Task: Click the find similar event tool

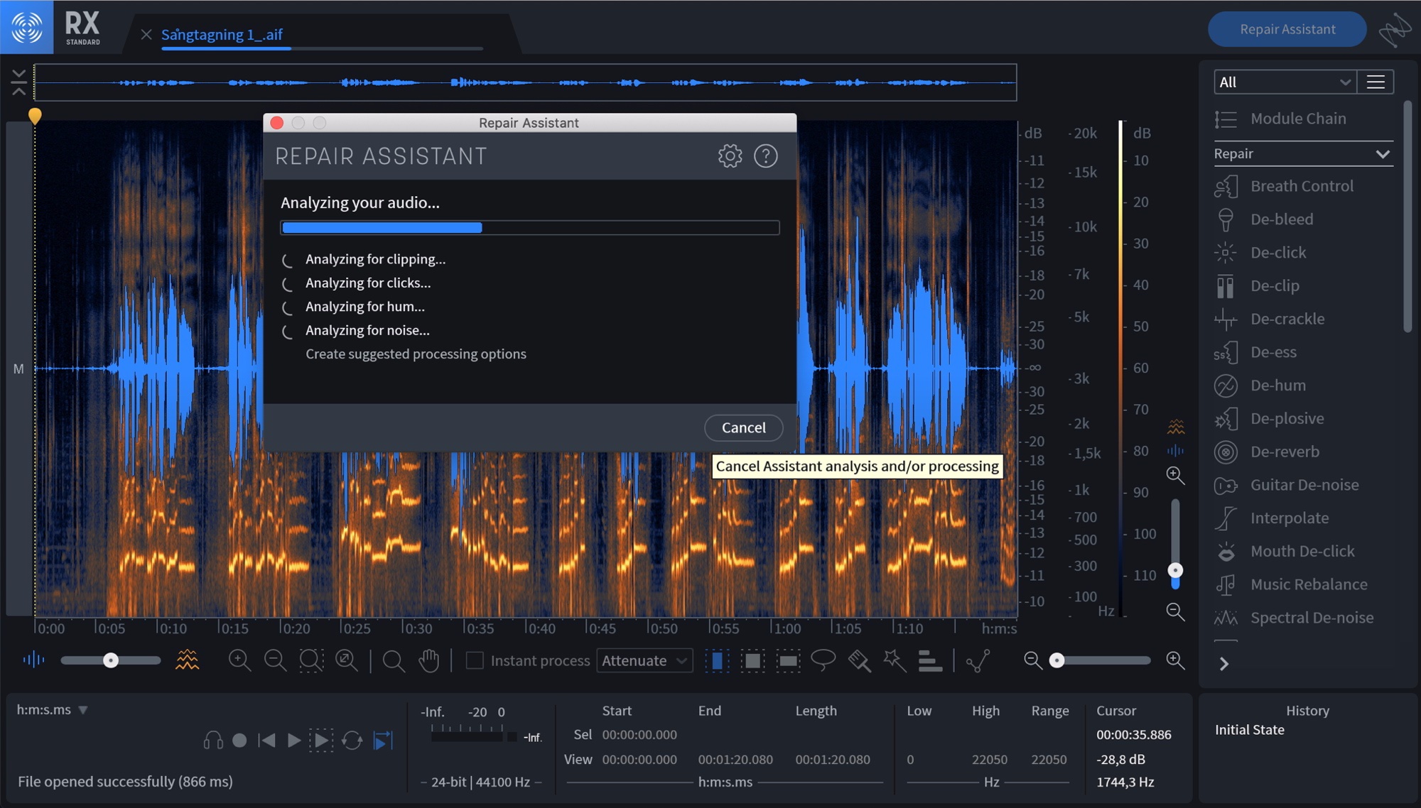Action: pos(978,660)
